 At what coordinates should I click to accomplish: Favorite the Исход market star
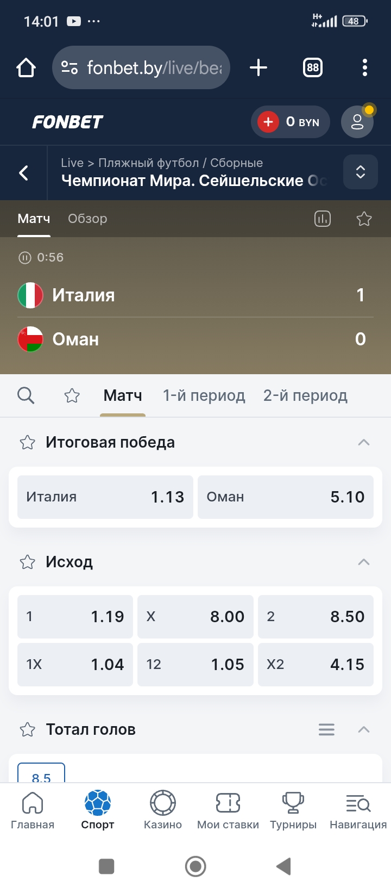tap(28, 562)
